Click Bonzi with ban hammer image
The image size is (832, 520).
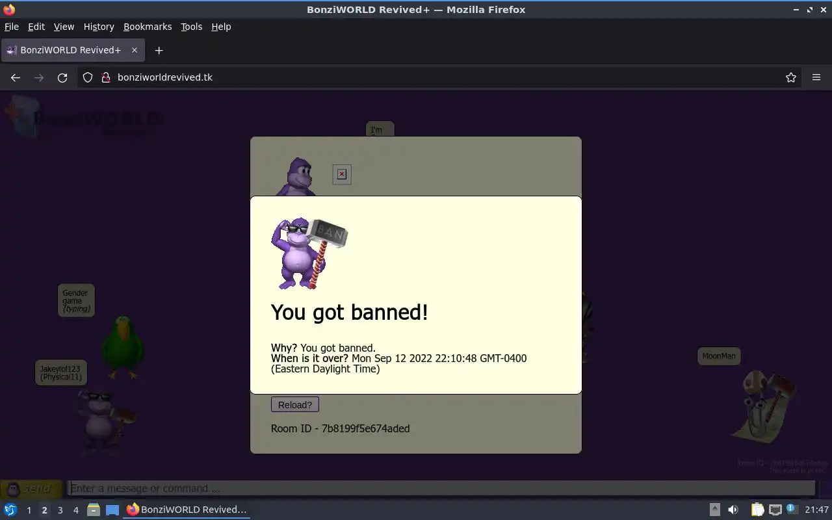point(309,253)
